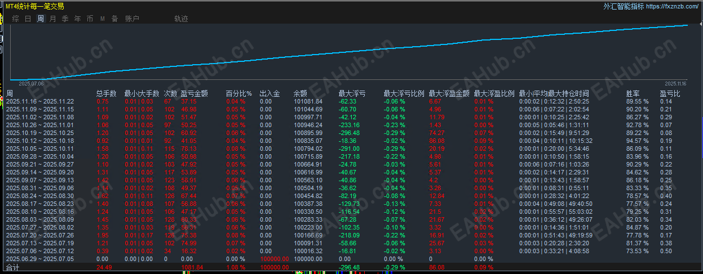Click the 最小|大手数 column header

pyautogui.click(x=141, y=93)
